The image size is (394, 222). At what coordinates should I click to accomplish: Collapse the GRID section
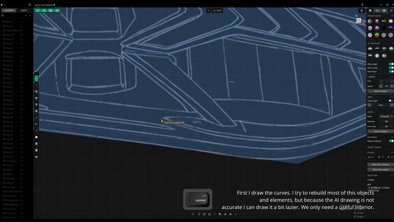[x=392, y=97]
